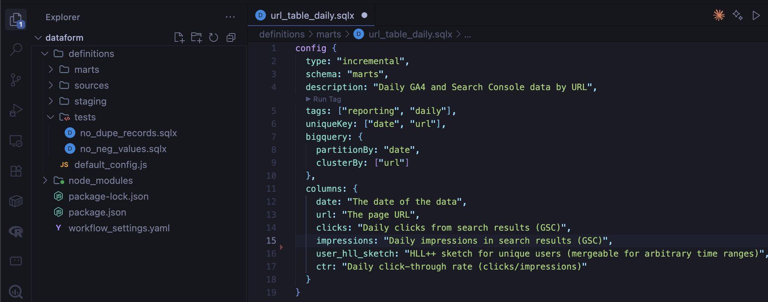Open the Run and Debug view
Viewport: 768px width, 302px height.
point(16,111)
